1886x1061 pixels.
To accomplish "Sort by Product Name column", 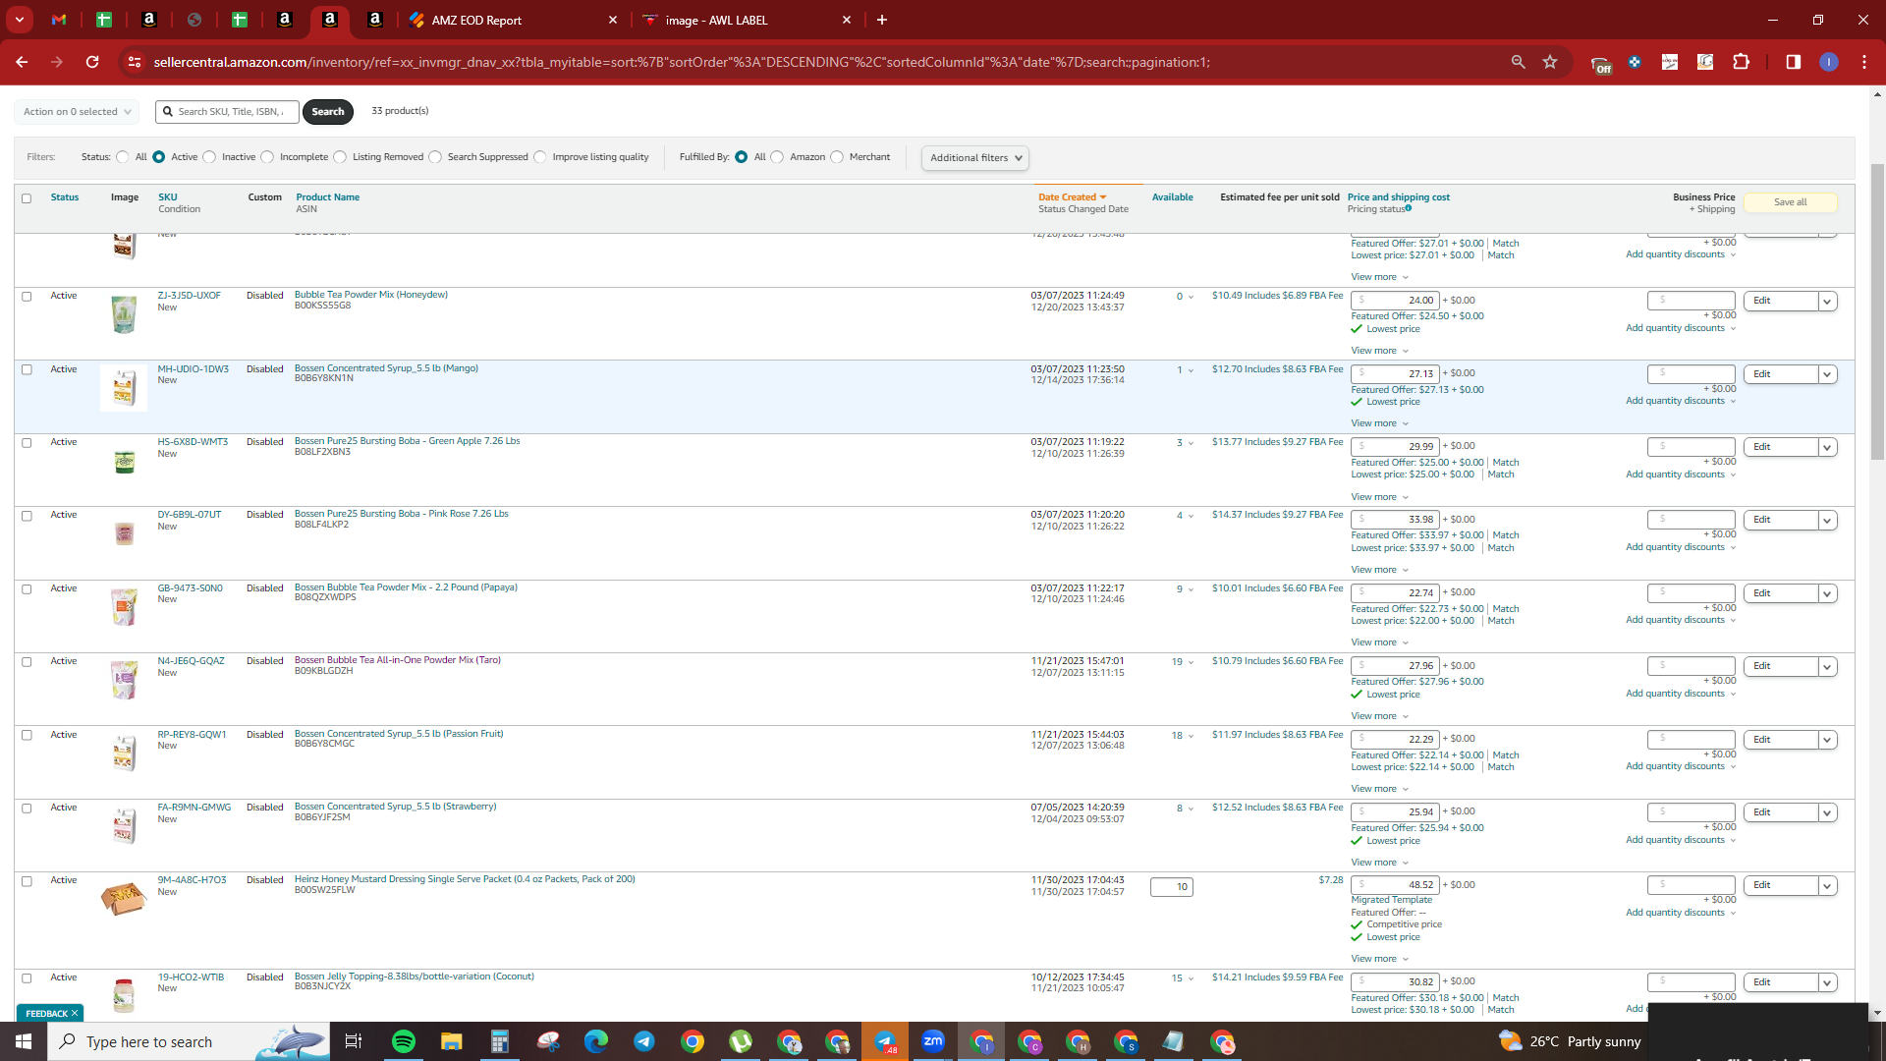I will (328, 197).
